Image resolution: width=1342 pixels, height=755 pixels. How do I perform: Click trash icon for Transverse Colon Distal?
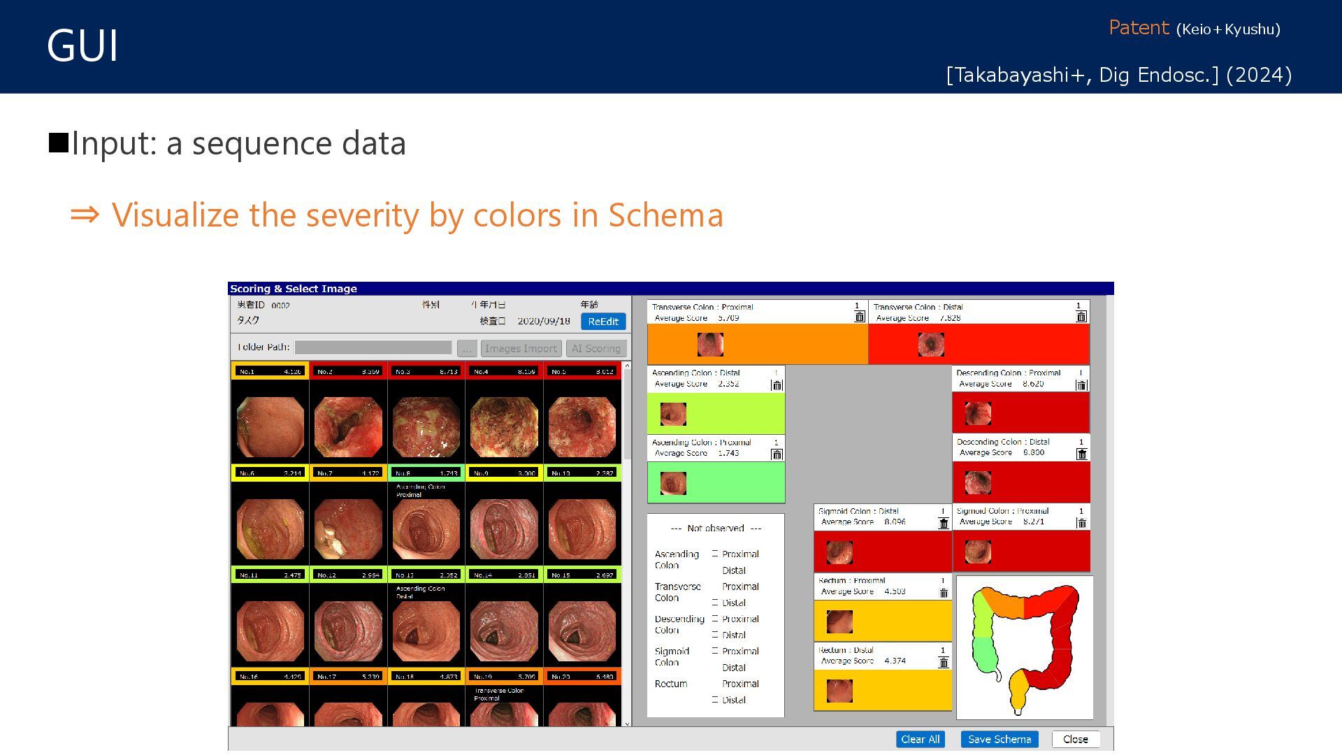click(x=1081, y=317)
